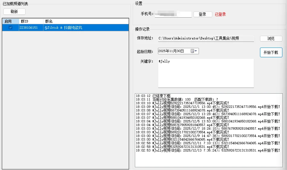
Task: Open the 起始日期 calendar dropdown
Action: (x=194, y=51)
